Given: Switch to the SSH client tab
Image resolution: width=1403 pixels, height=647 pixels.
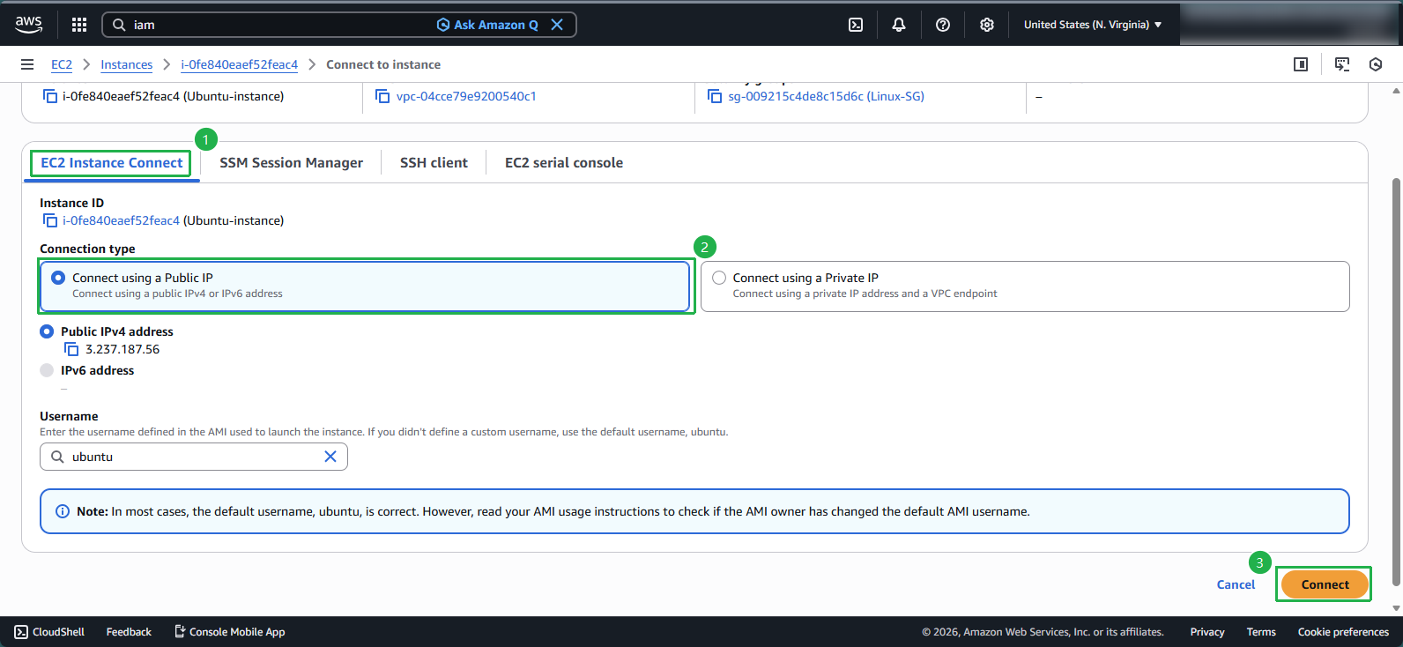Looking at the screenshot, I should (434, 162).
